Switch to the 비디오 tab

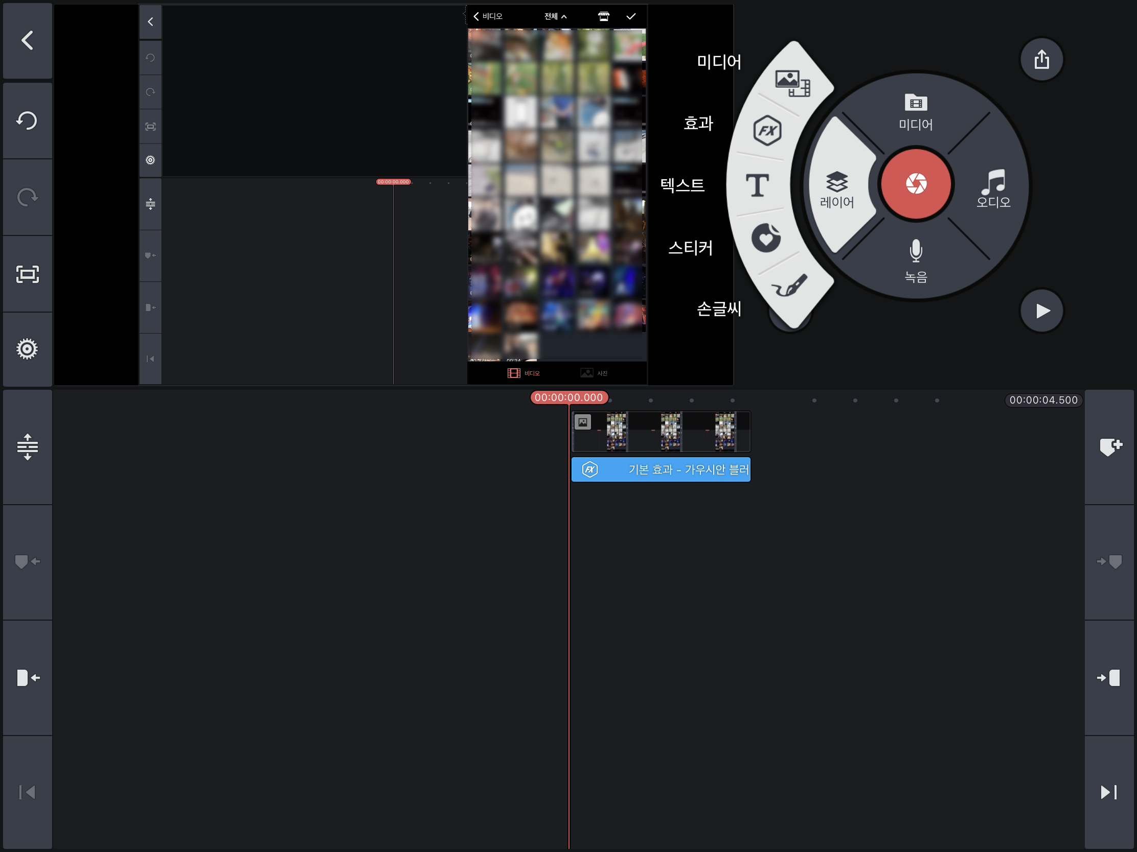coord(524,373)
